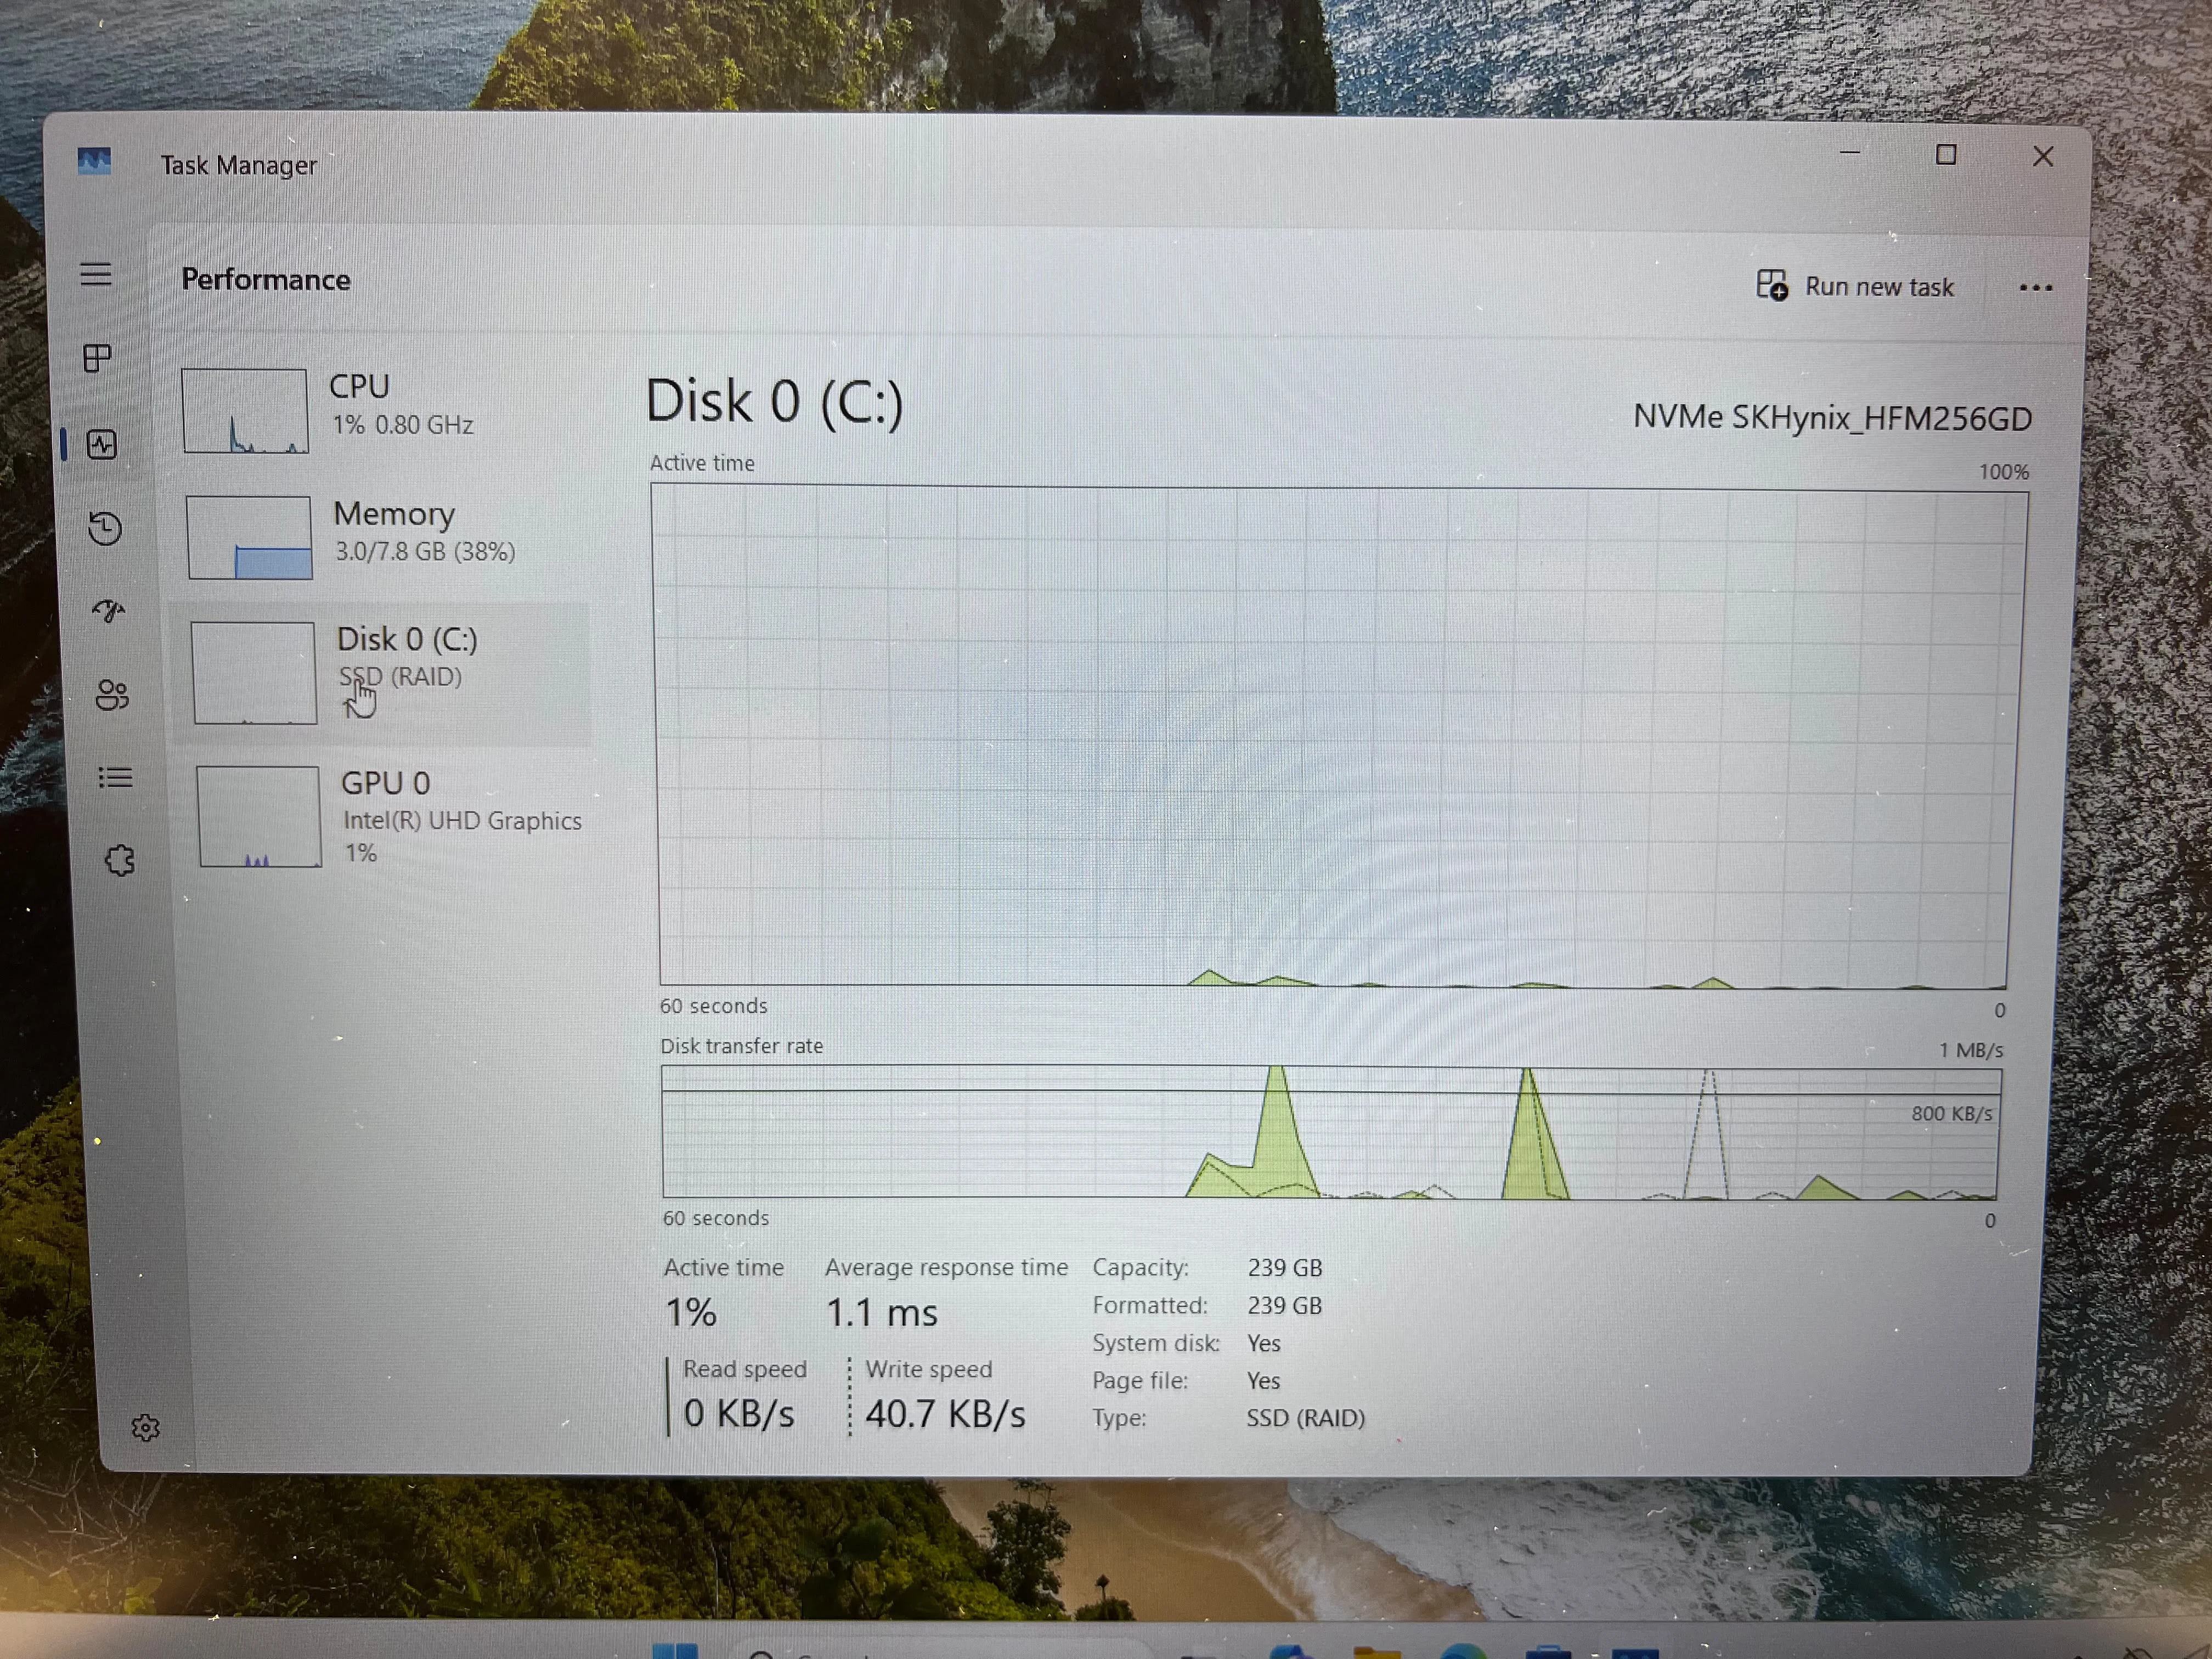Click the Disk transfer rate graph
The image size is (2212, 1659).
(x=1330, y=1133)
